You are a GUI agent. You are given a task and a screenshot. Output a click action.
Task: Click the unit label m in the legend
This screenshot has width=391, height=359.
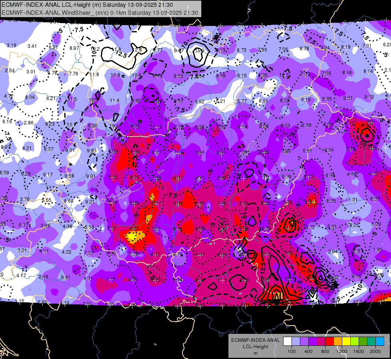(256, 353)
